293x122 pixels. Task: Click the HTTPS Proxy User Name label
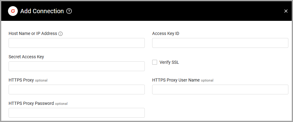pyautogui.click(x=176, y=80)
